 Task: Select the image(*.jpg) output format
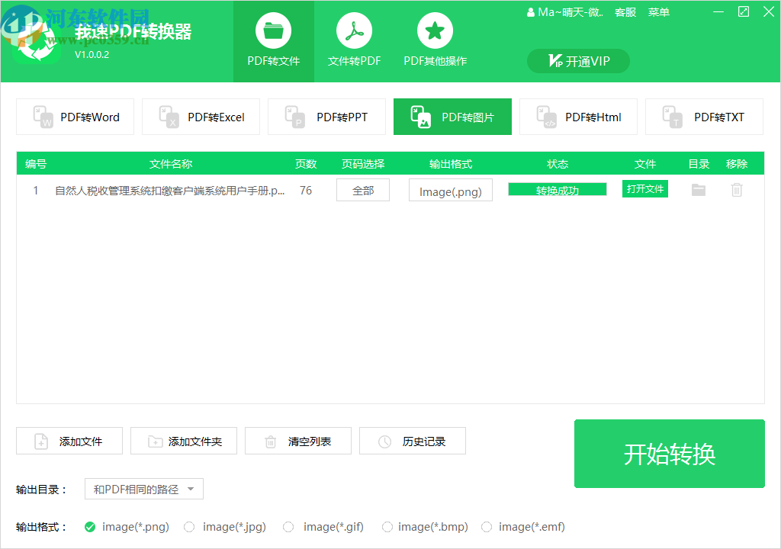point(189,527)
